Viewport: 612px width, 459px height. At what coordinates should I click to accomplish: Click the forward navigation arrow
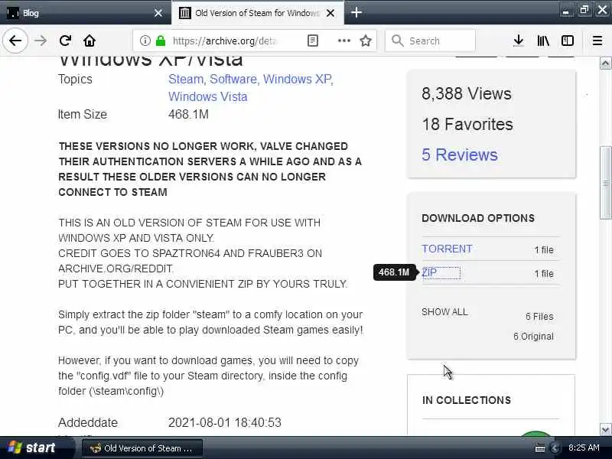pyautogui.click(x=41, y=41)
